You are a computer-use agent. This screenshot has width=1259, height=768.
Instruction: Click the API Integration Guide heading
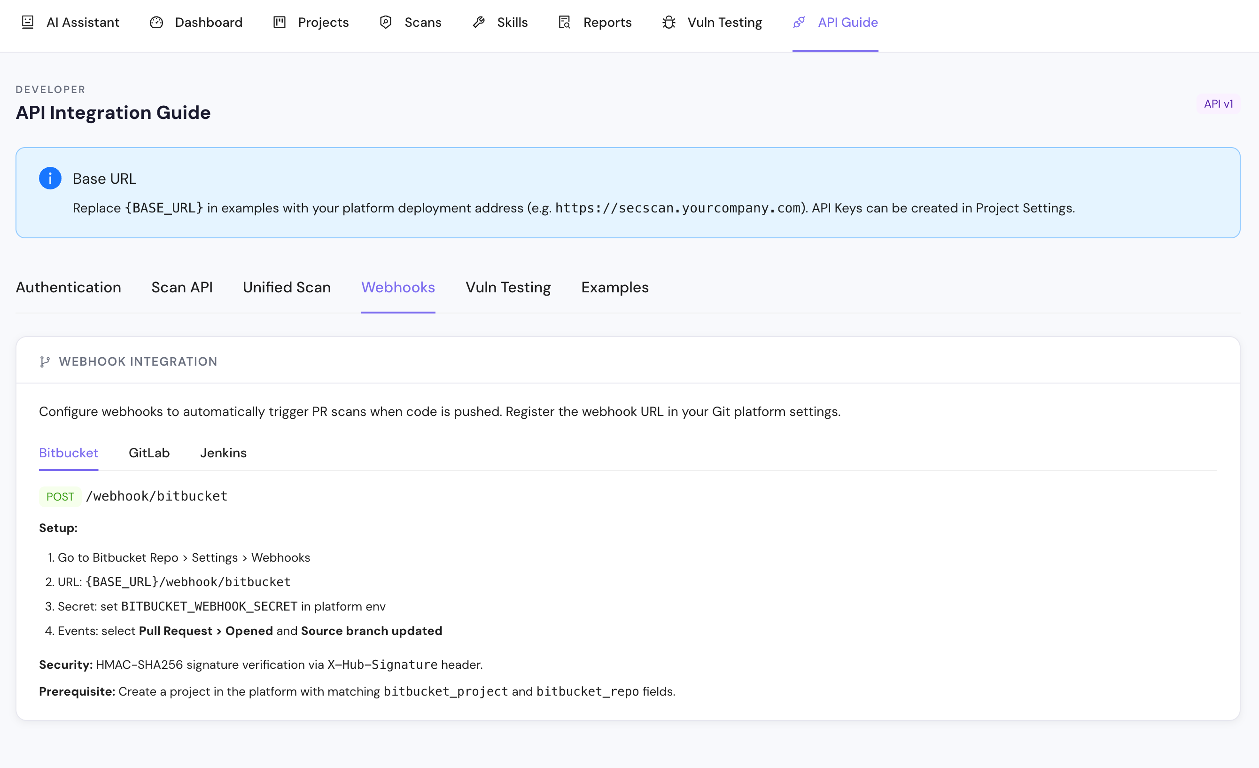tap(113, 112)
